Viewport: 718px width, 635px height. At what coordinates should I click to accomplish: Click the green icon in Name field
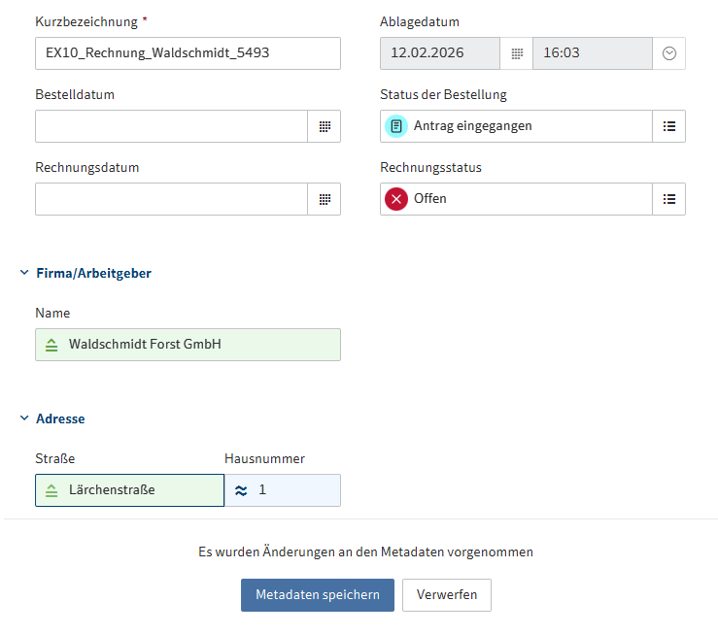click(51, 345)
